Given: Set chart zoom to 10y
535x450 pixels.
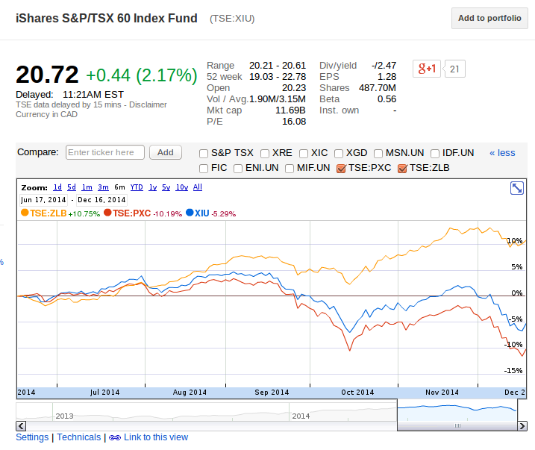Looking at the screenshot, I should point(182,187).
